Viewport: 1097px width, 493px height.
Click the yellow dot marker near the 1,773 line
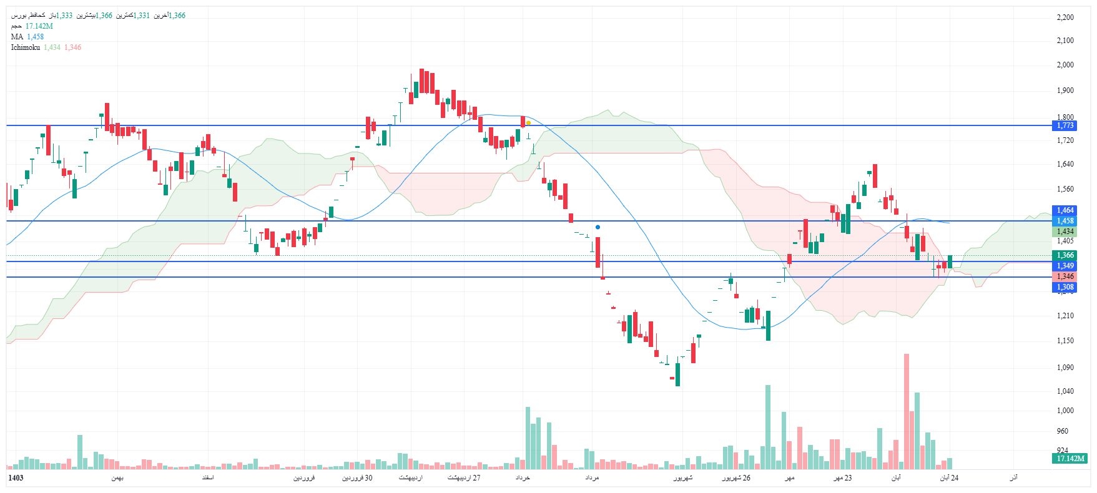pyautogui.click(x=528, y=123)
